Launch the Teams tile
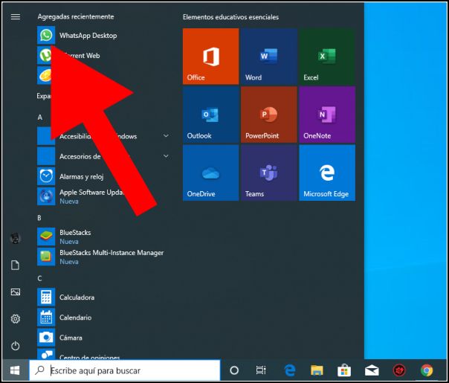Viewport: 449px width, 383px height. (x=268, y=173)
